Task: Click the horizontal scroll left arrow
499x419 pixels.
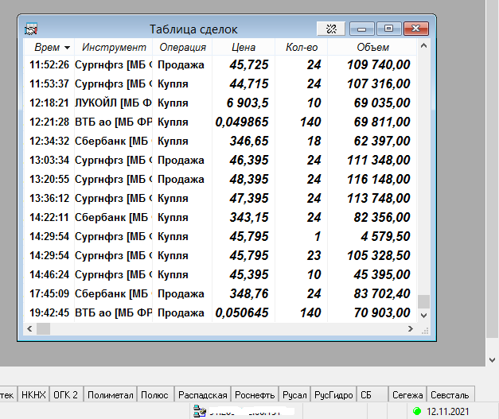Action: 29,328
